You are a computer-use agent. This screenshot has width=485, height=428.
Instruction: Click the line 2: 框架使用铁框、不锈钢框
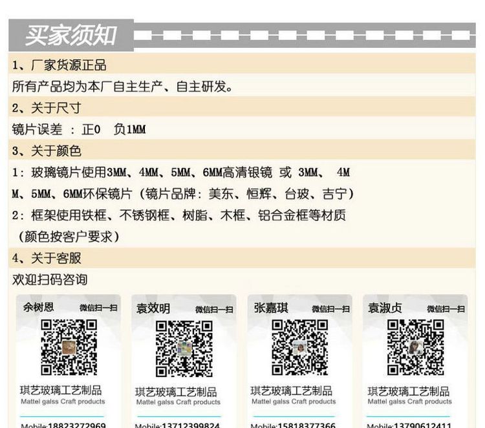[178, 215]
